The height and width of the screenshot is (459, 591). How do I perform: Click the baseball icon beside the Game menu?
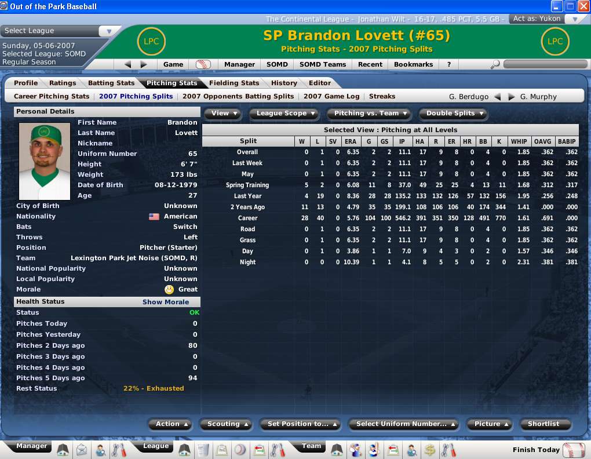(x=203, y=64)
